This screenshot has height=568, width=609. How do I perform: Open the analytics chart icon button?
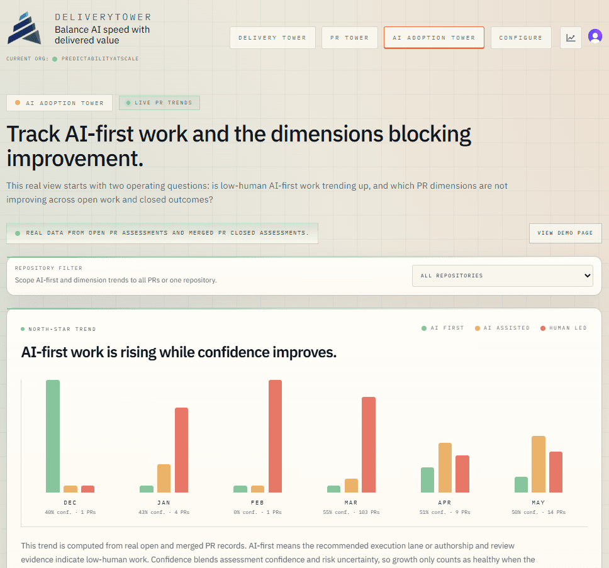click(571, 38)
